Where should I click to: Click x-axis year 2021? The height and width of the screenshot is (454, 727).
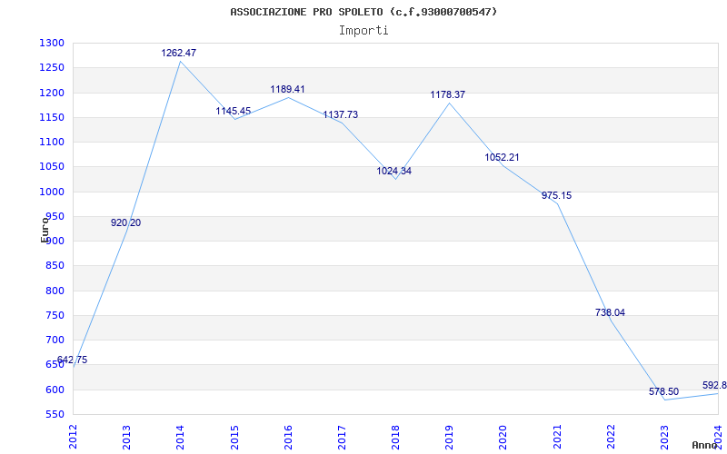557,437
